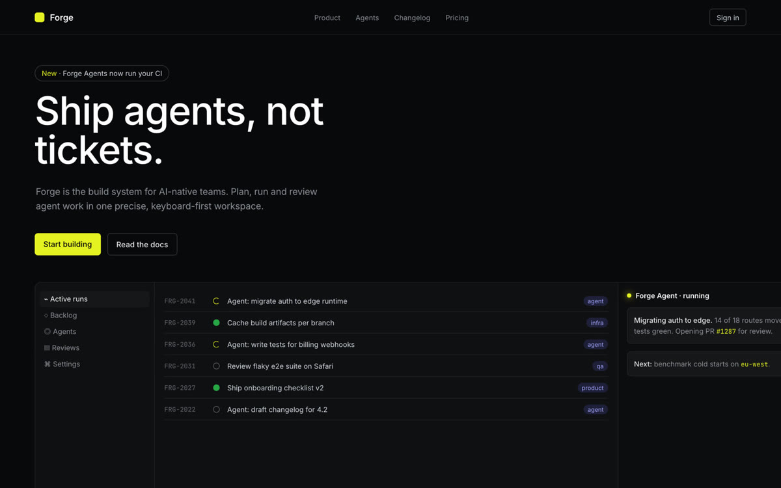Viewport: 781px width, 488px height.
Task: Click the FRG-2041 issue ID
Action: (180, 301)
